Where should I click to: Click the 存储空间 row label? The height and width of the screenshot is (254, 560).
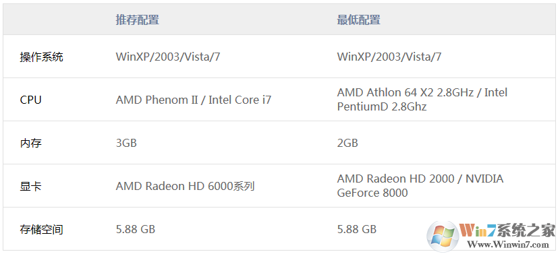41,229
